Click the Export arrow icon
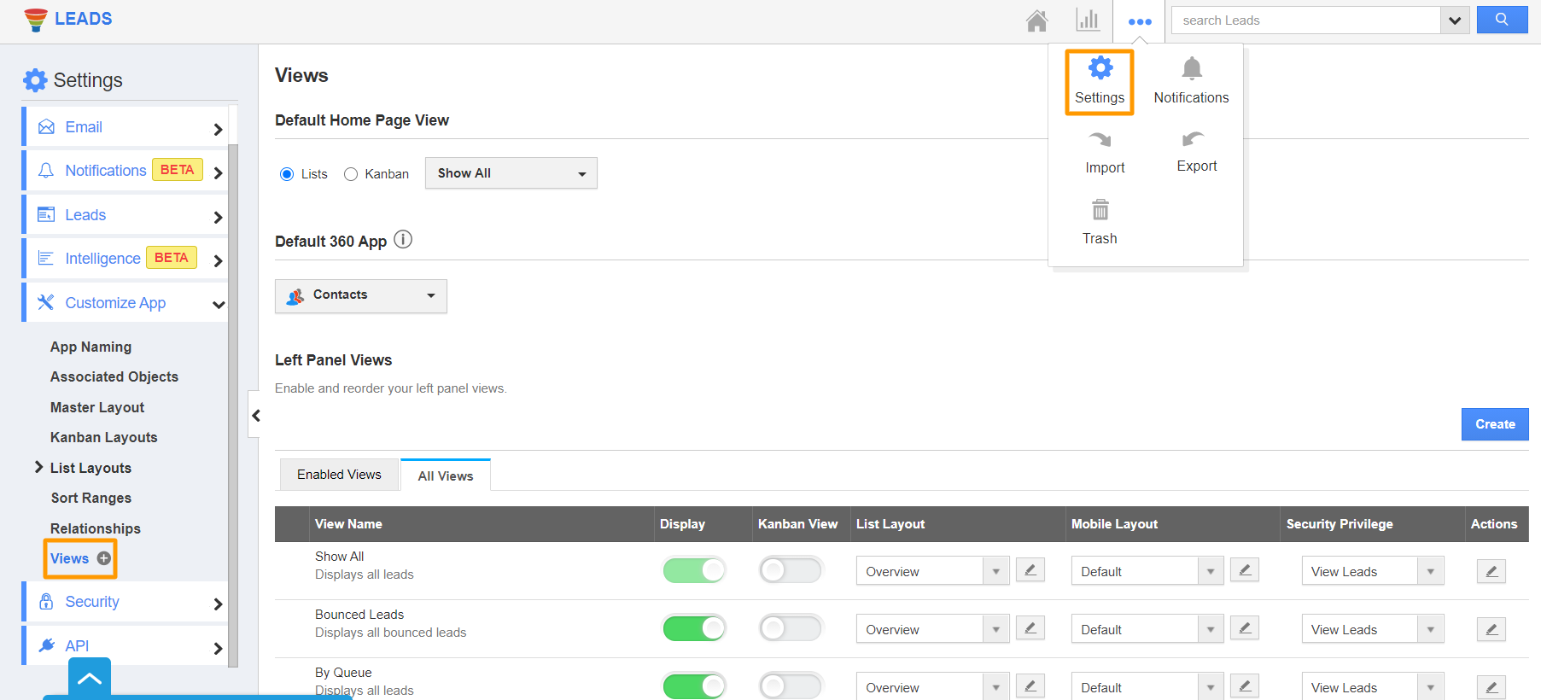The height and width of the screenshot is (700, 1541). point(1193,139)
